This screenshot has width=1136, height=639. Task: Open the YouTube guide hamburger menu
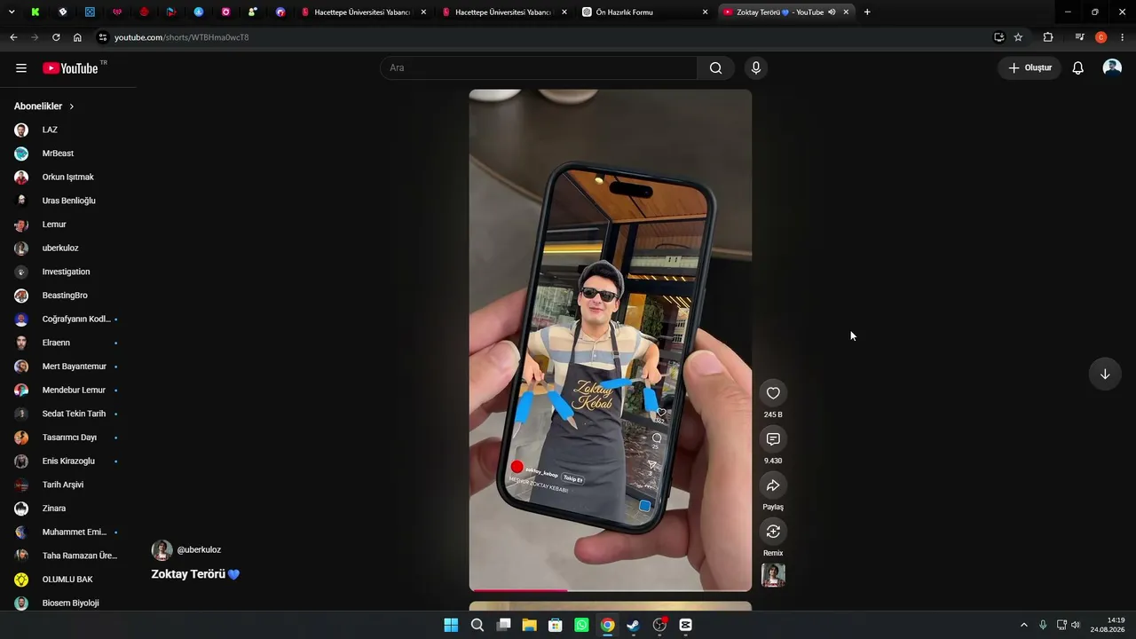coord(21,68)
